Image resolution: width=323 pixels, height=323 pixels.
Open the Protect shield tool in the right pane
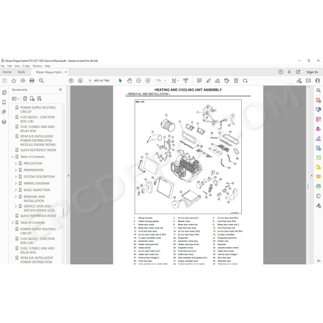pyautogui.click(x=318, y=196)
